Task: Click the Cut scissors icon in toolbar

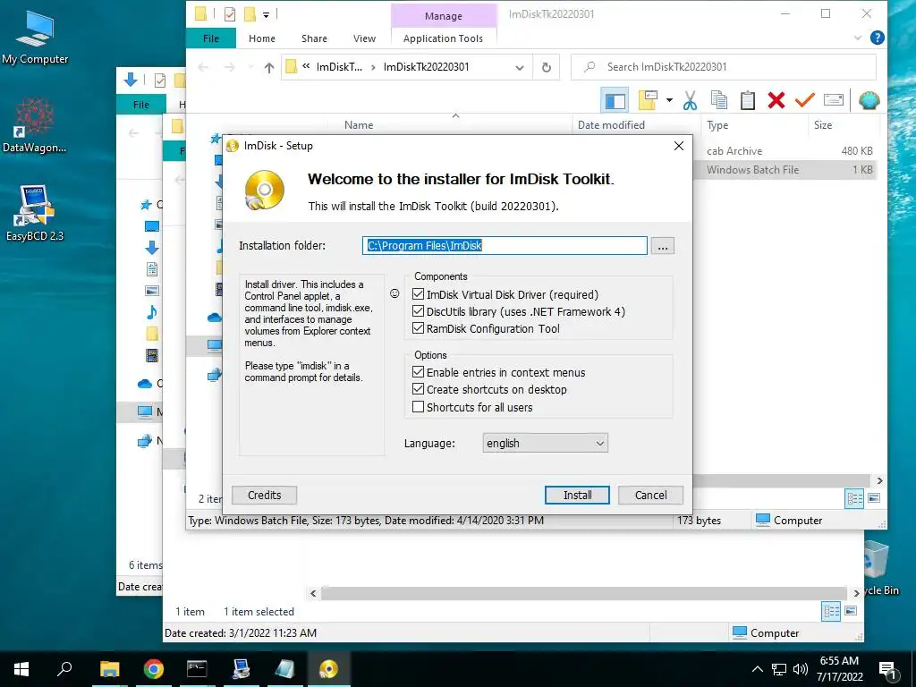Action: click(690, 100)
